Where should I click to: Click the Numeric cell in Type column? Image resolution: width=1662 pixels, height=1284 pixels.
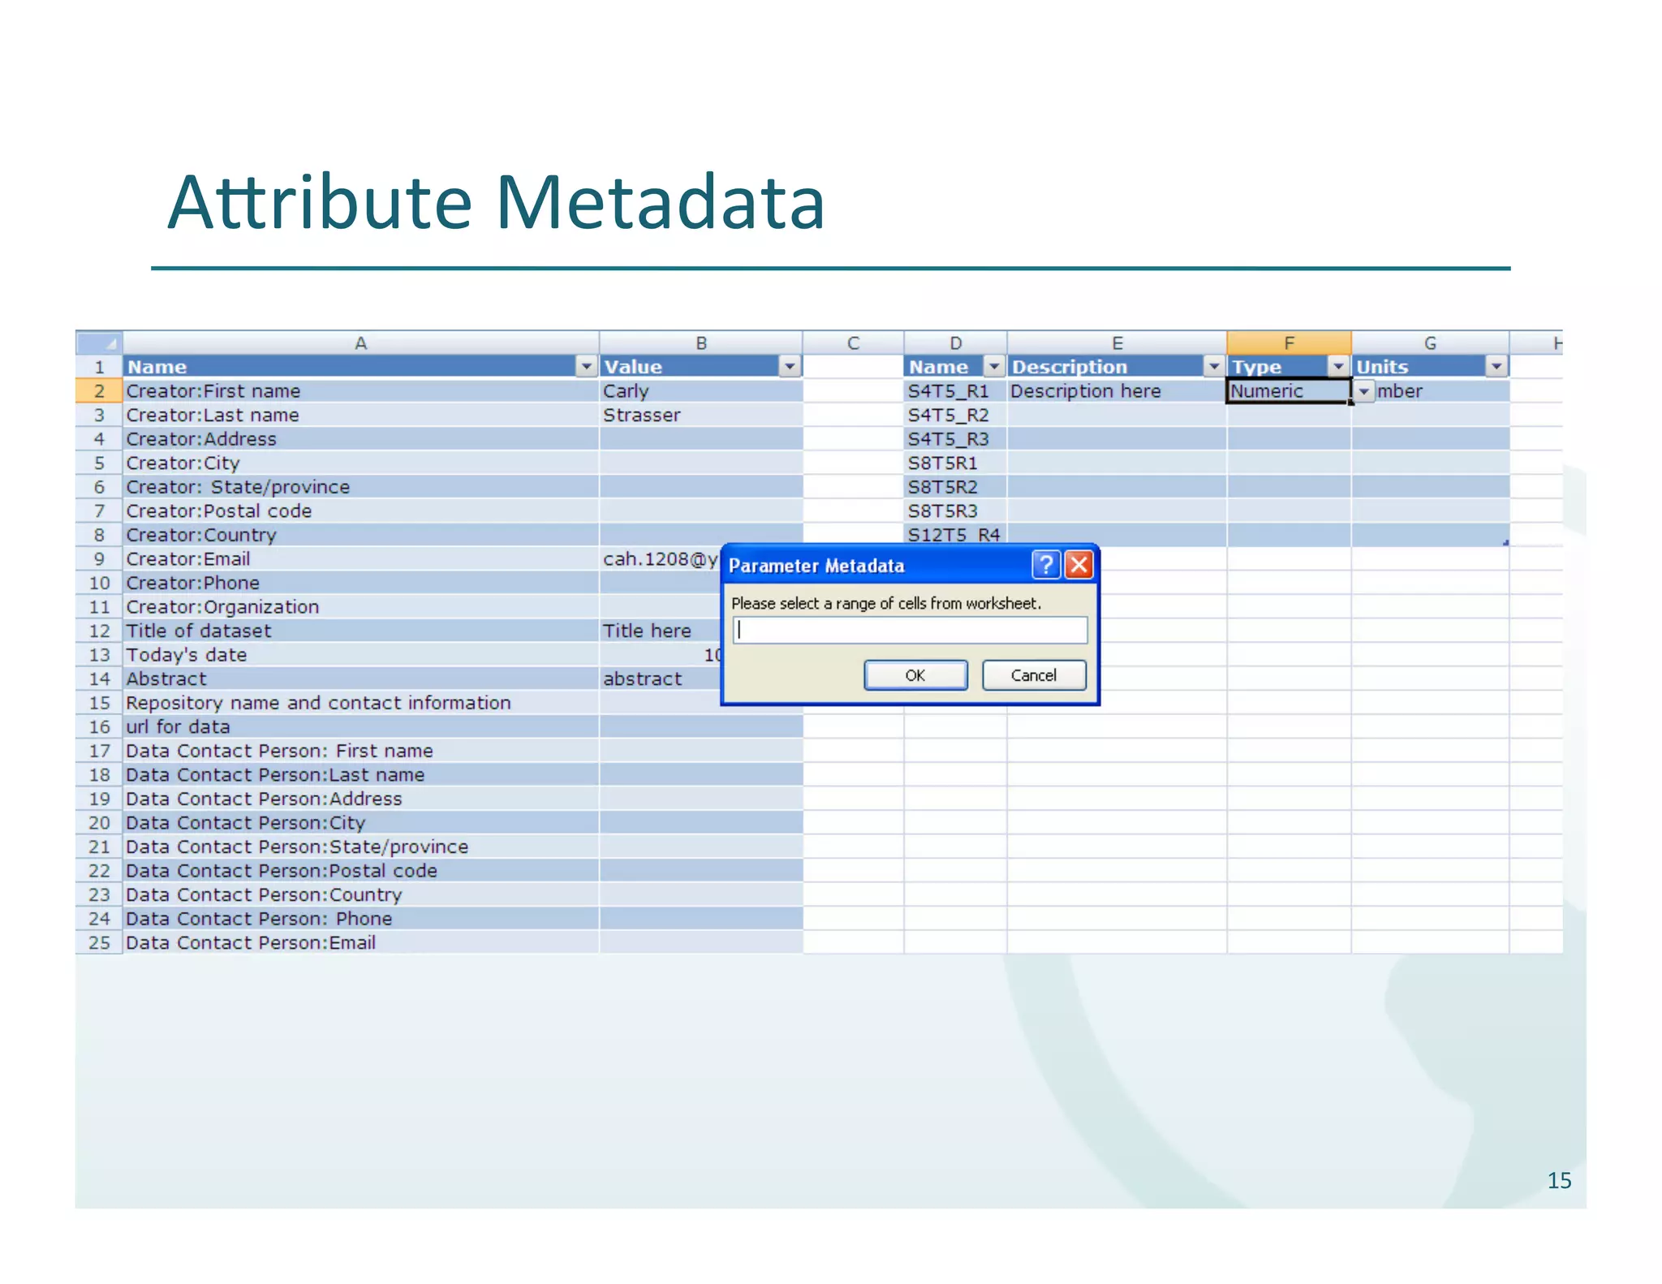coord(1289,391)
